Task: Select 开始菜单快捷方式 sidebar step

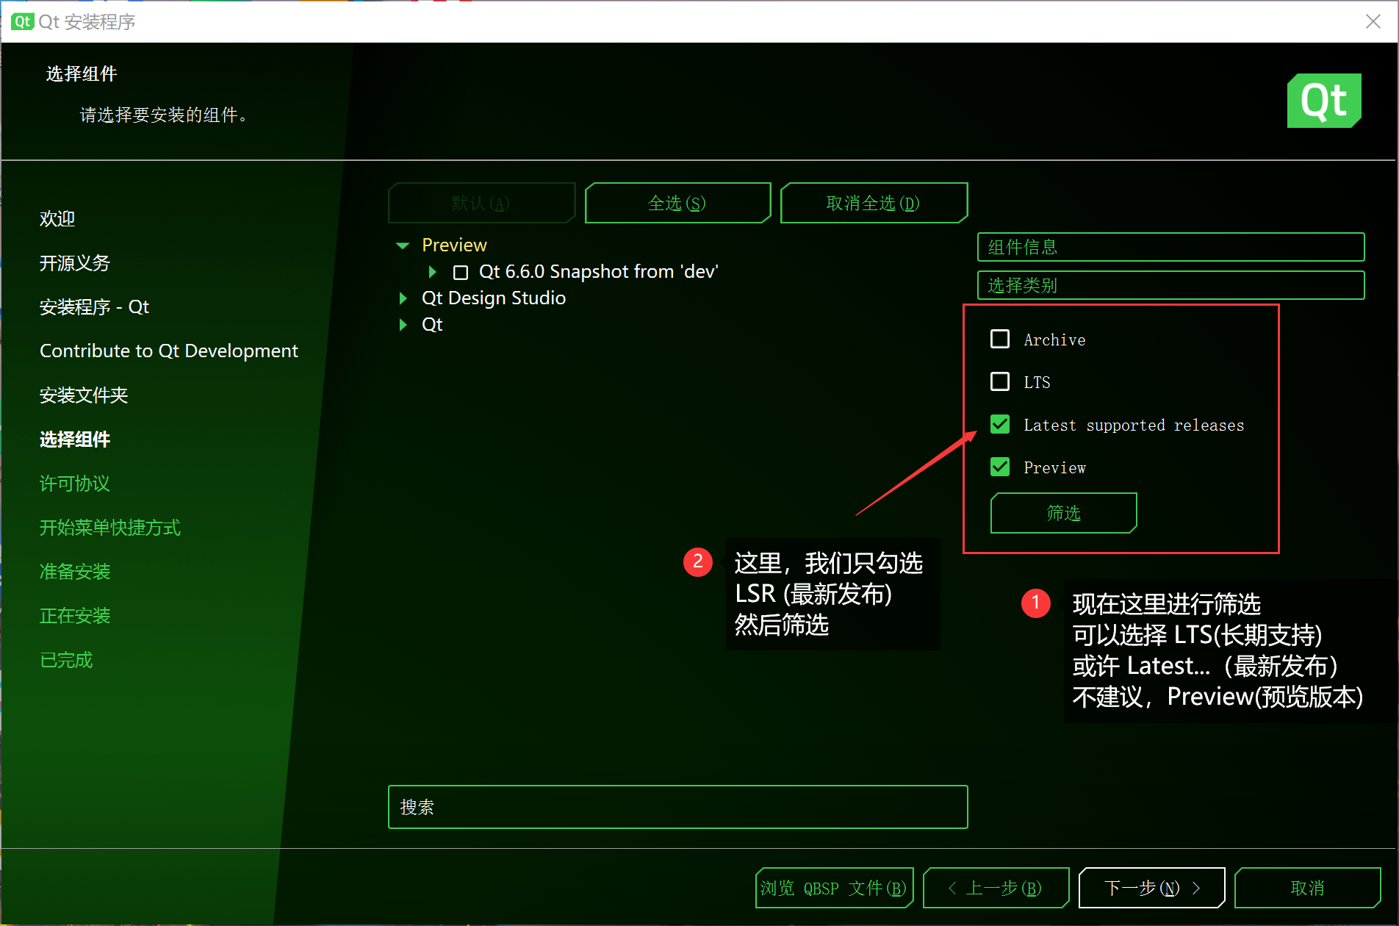Action: coord(110,527)
